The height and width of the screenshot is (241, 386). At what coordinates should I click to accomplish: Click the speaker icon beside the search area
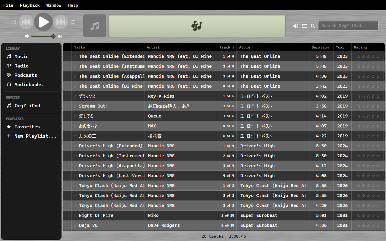pos(296,26)
